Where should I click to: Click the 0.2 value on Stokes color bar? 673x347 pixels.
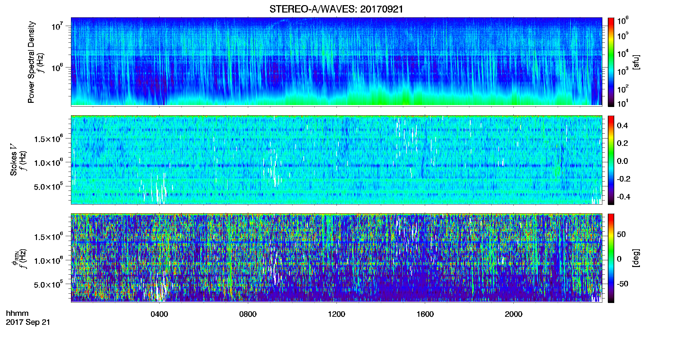point(622,143)
